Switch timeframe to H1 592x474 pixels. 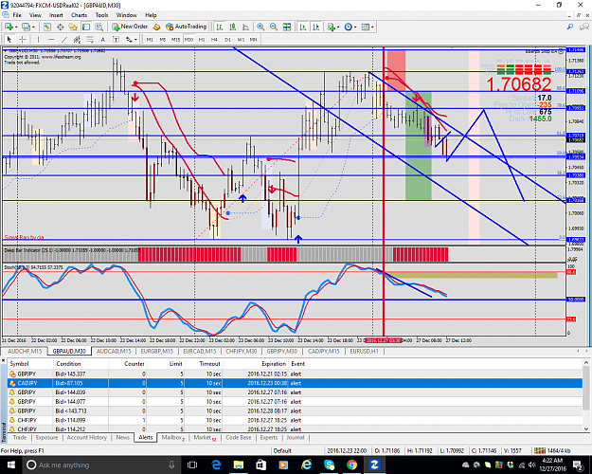pyautogui.click(x=202, y=39)
